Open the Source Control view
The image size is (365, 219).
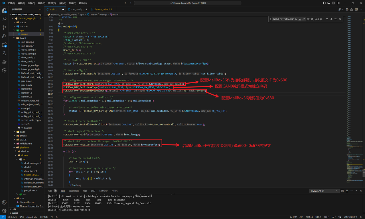click(4, 28)
